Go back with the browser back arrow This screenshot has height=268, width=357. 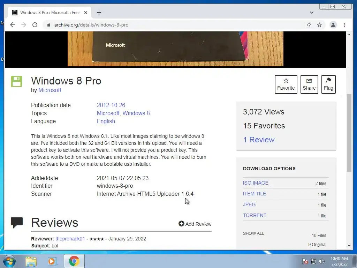[13, 25]
